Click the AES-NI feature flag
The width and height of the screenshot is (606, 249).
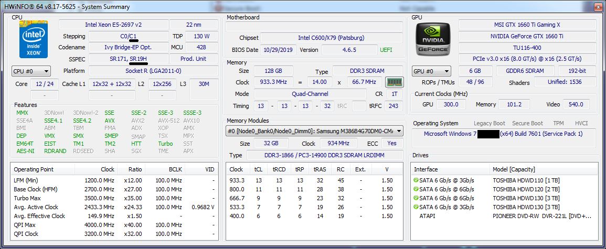(x=26, y=151)
